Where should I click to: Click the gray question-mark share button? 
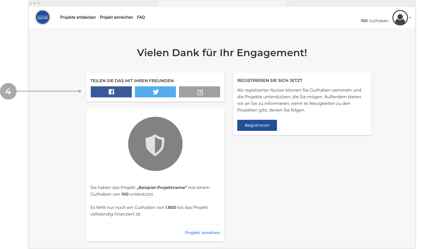(199, 92)
